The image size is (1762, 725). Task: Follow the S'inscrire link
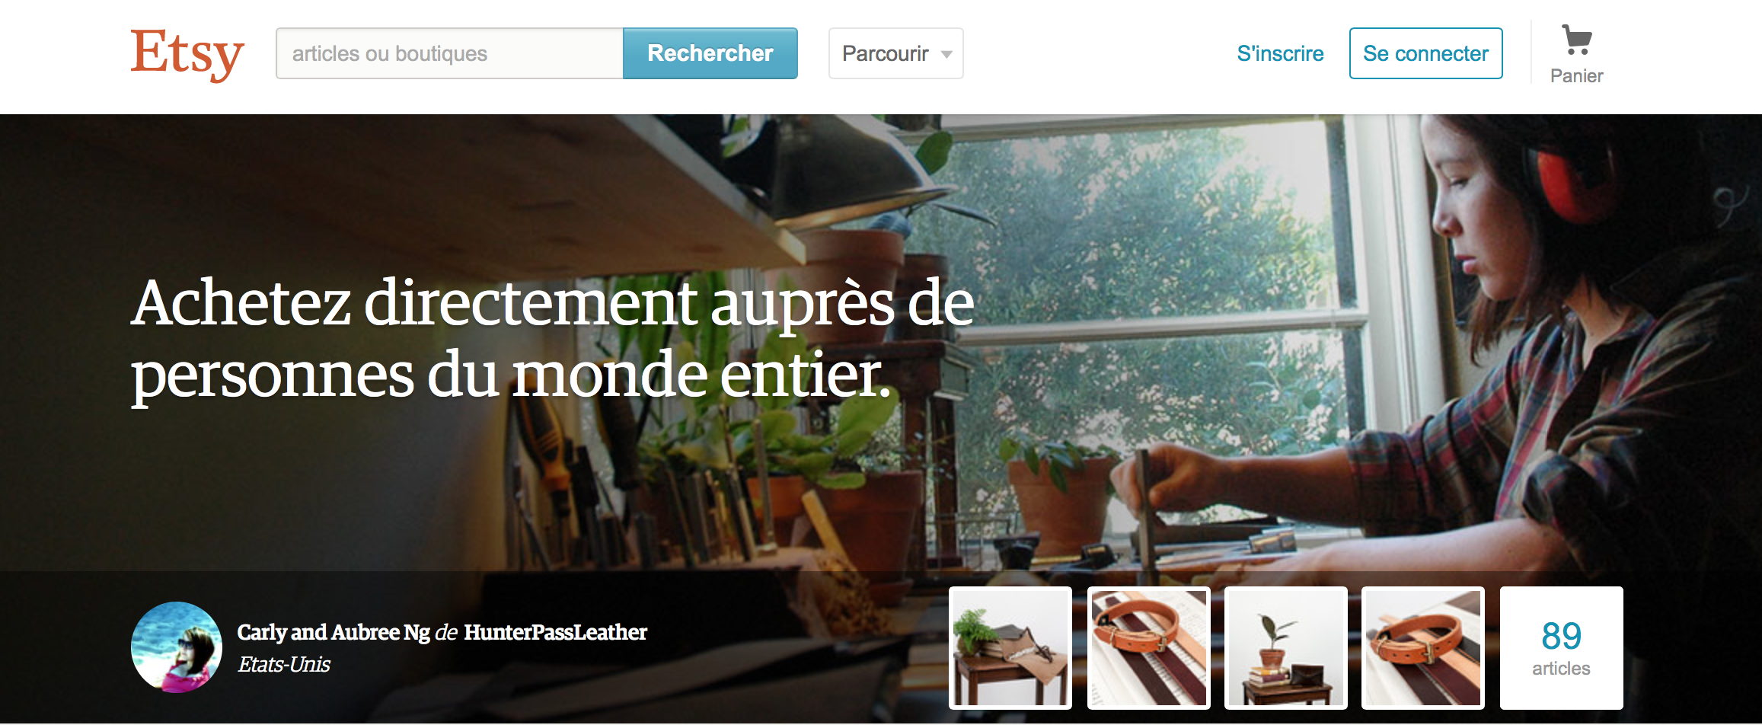pos(1280,53)
